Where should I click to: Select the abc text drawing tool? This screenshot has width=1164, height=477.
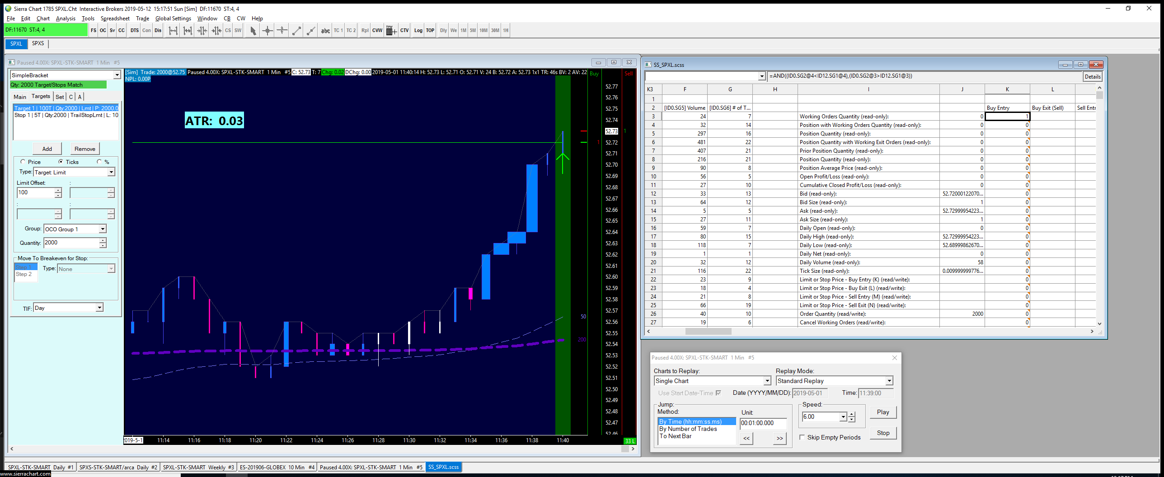pos(325,31)
